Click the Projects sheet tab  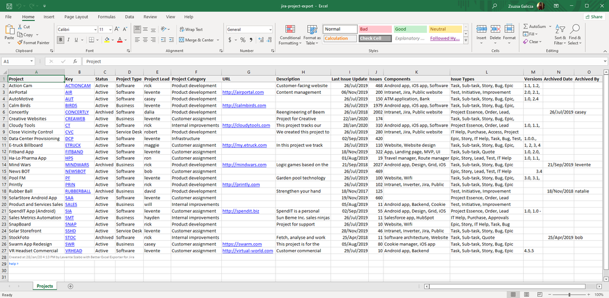pyautogui.click(x=45, y=286)
